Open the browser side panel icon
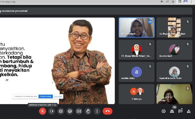The image size is (195, 119). tap(180, 2)
